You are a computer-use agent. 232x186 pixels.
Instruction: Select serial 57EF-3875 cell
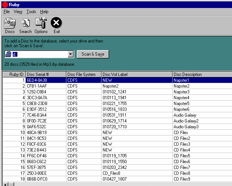[46, 167]
